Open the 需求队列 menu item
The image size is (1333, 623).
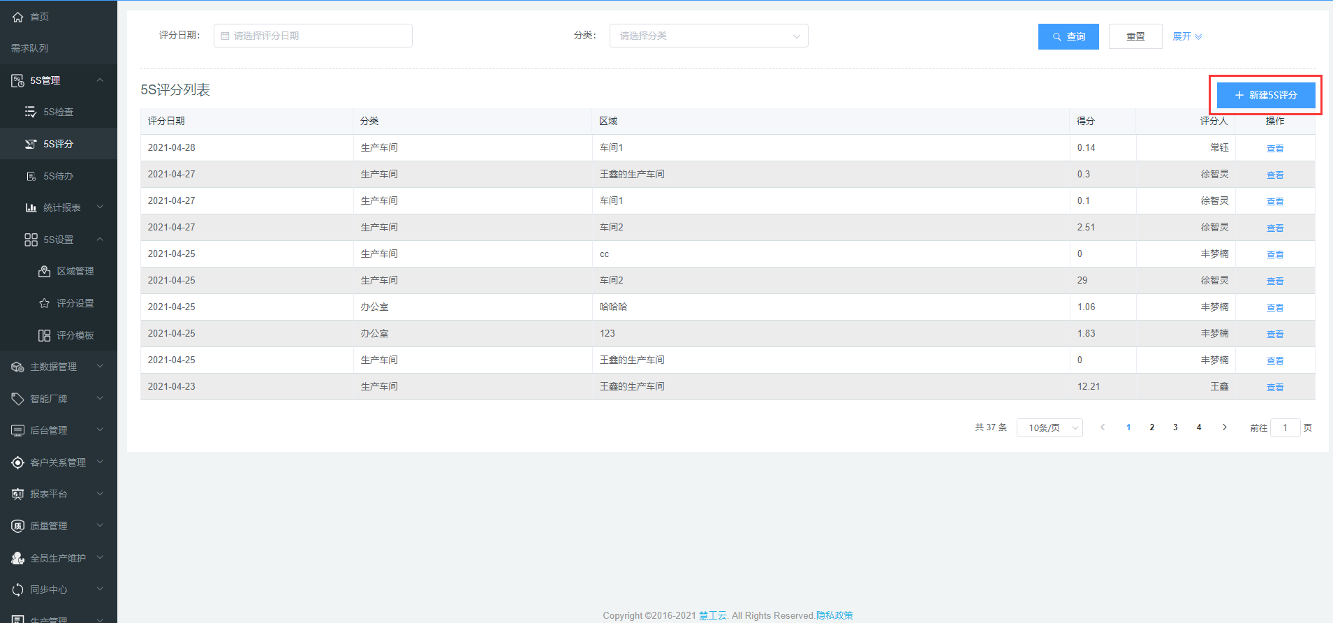click(x=29, y=48)
